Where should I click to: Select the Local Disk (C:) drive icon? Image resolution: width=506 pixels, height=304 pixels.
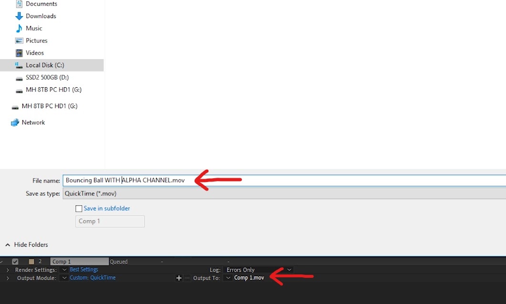coord(19,65)
